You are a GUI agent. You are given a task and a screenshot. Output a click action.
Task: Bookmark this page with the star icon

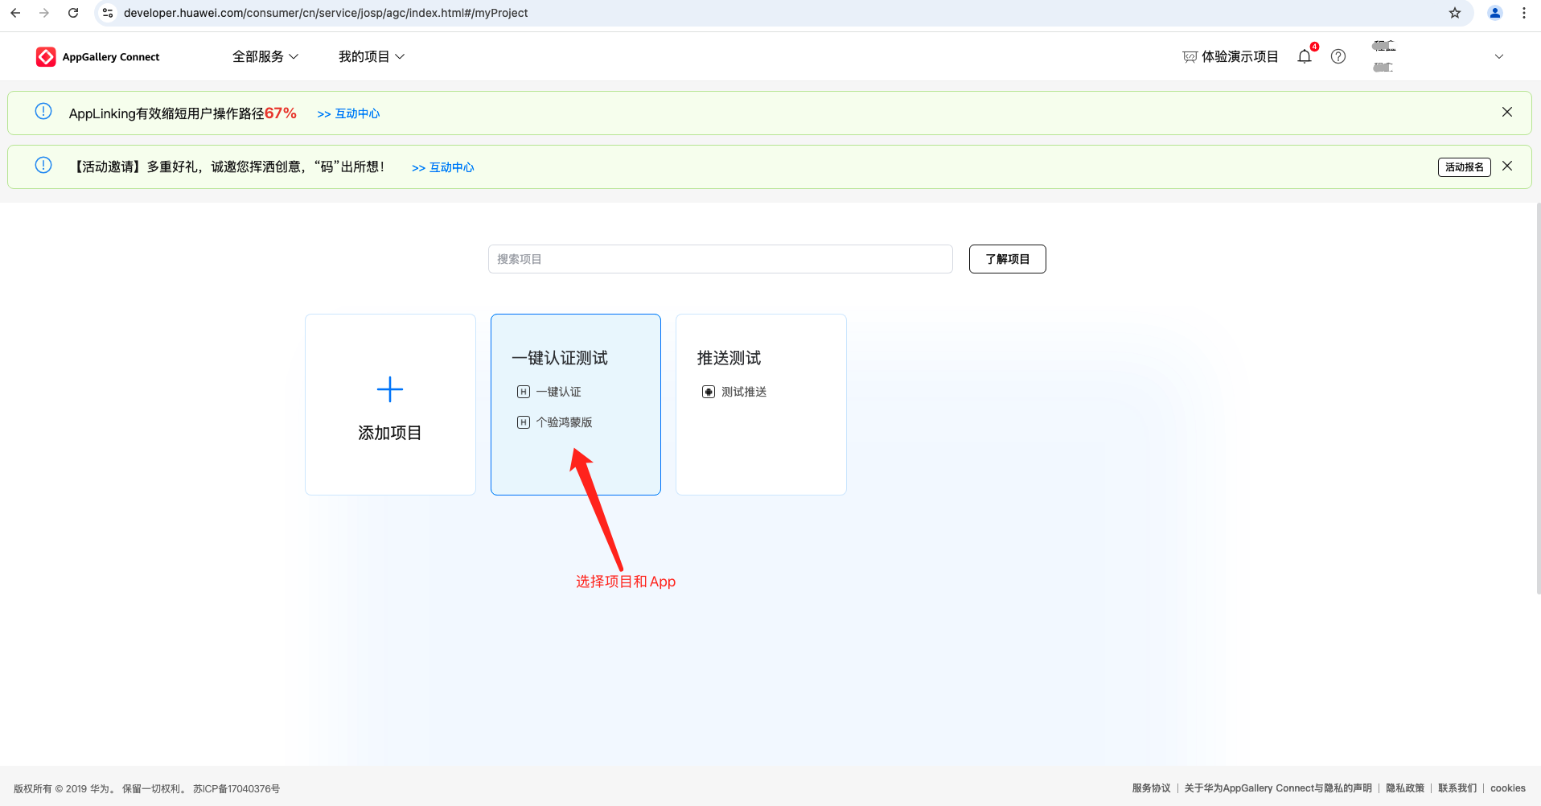click(x=1455, y=13)
